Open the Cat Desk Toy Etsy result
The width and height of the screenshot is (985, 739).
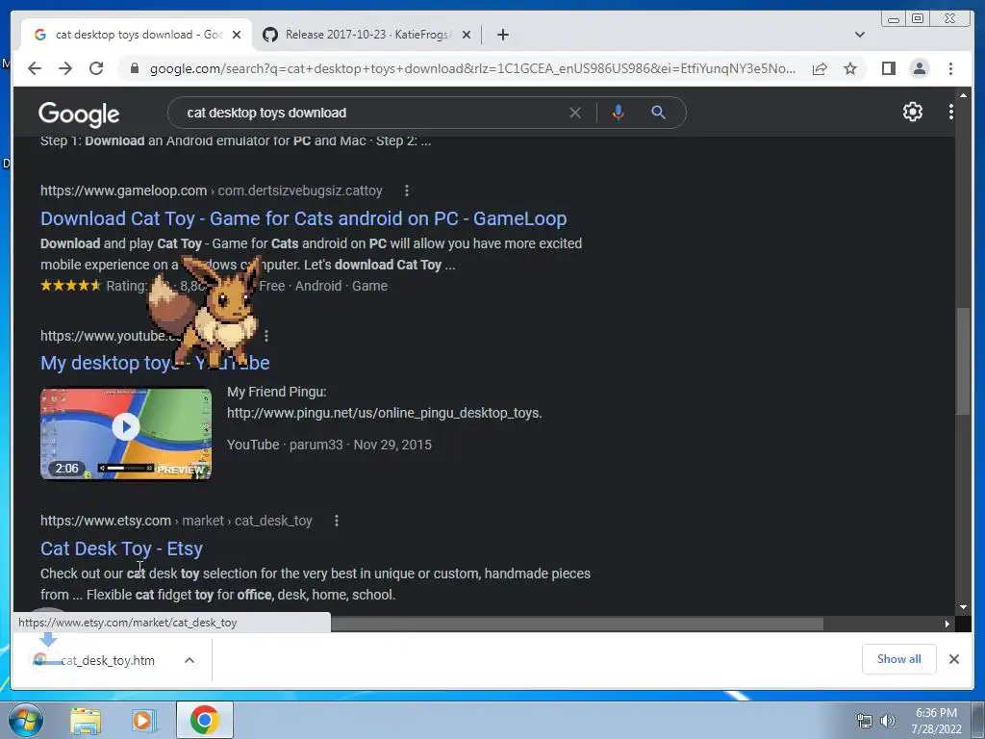pyautogui.click(x=121, y=548)
